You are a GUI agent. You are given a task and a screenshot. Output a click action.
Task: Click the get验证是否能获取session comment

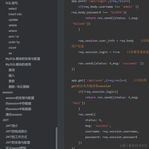tap(91, 86)
